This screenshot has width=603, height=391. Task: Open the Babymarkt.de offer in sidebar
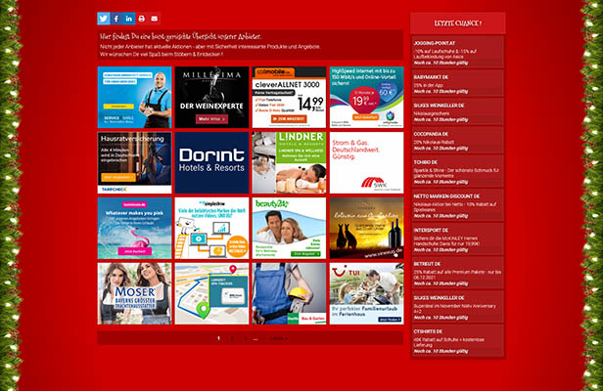click(458, 85)
